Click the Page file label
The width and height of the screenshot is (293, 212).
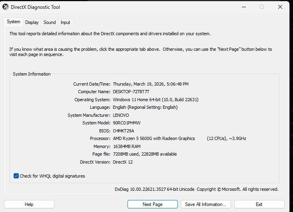pyautogui.click(x=101, y=154)
